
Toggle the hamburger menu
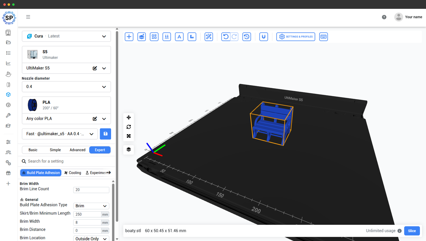pyautogui.click(x=28, y=17)
